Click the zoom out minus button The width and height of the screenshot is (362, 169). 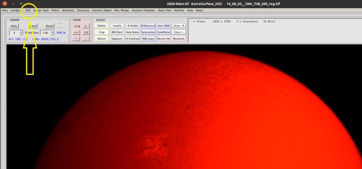(x=86, y=38)
